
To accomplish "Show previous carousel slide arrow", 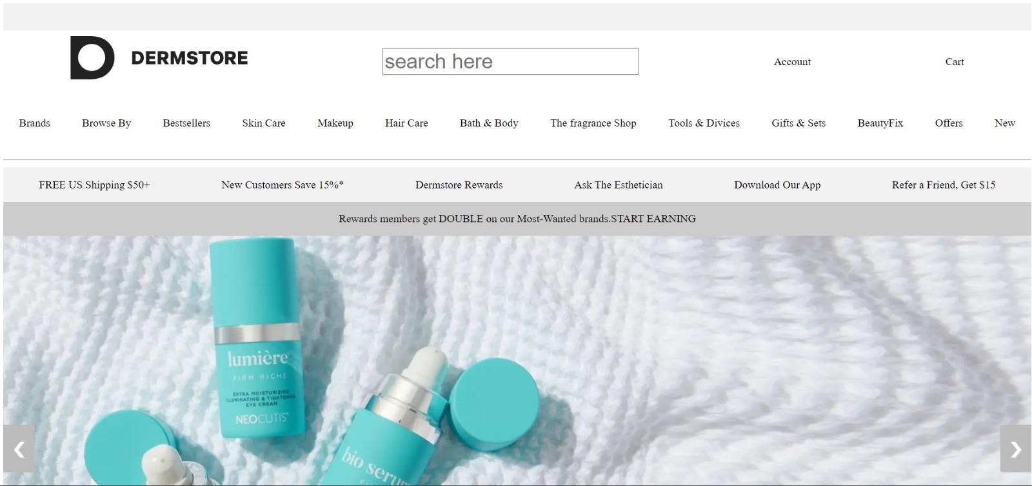I will 19,449.
